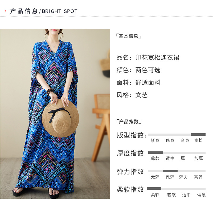Click the 加厚 label under thickness index
213x203 pixels.
[x=198, y=158]
